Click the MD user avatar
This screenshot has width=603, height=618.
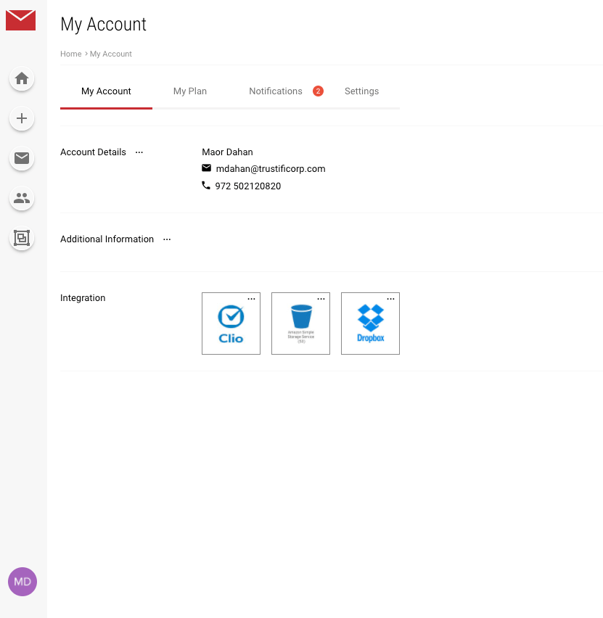tap(22, 582)
